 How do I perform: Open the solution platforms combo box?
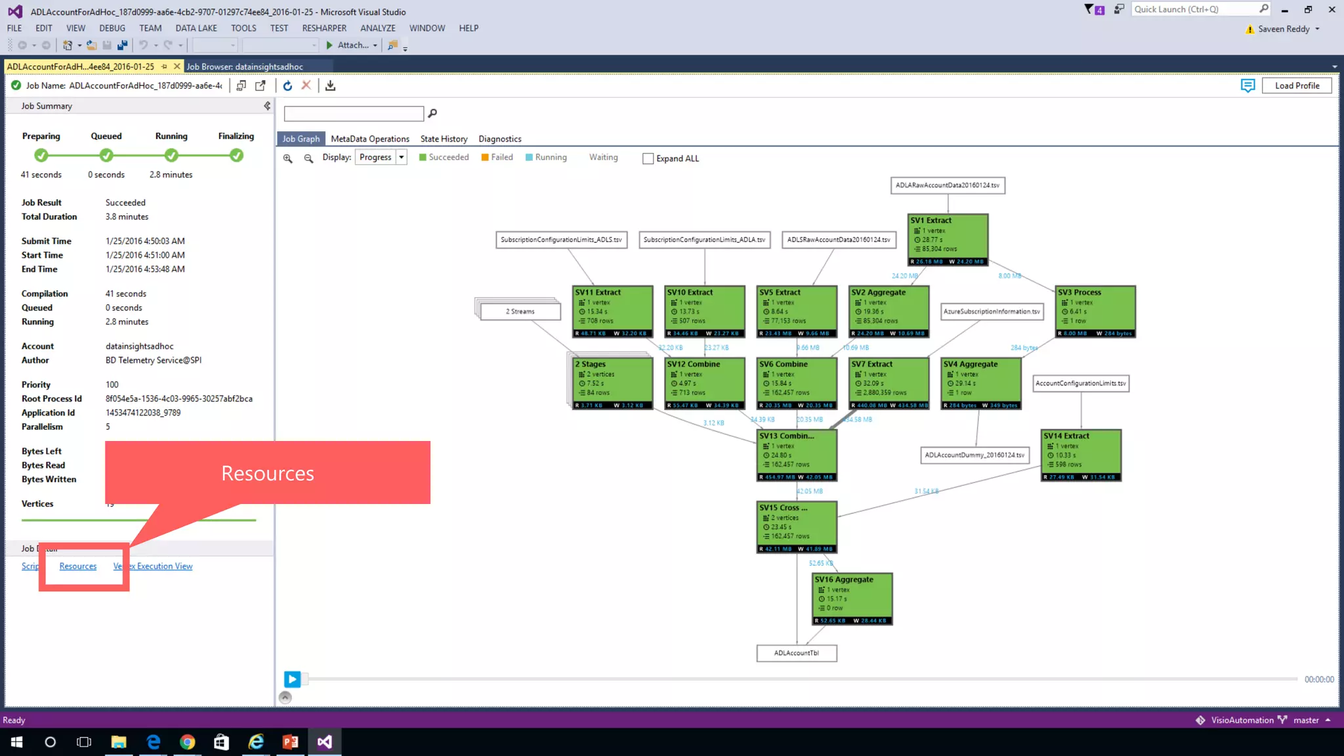coord(280,45)
